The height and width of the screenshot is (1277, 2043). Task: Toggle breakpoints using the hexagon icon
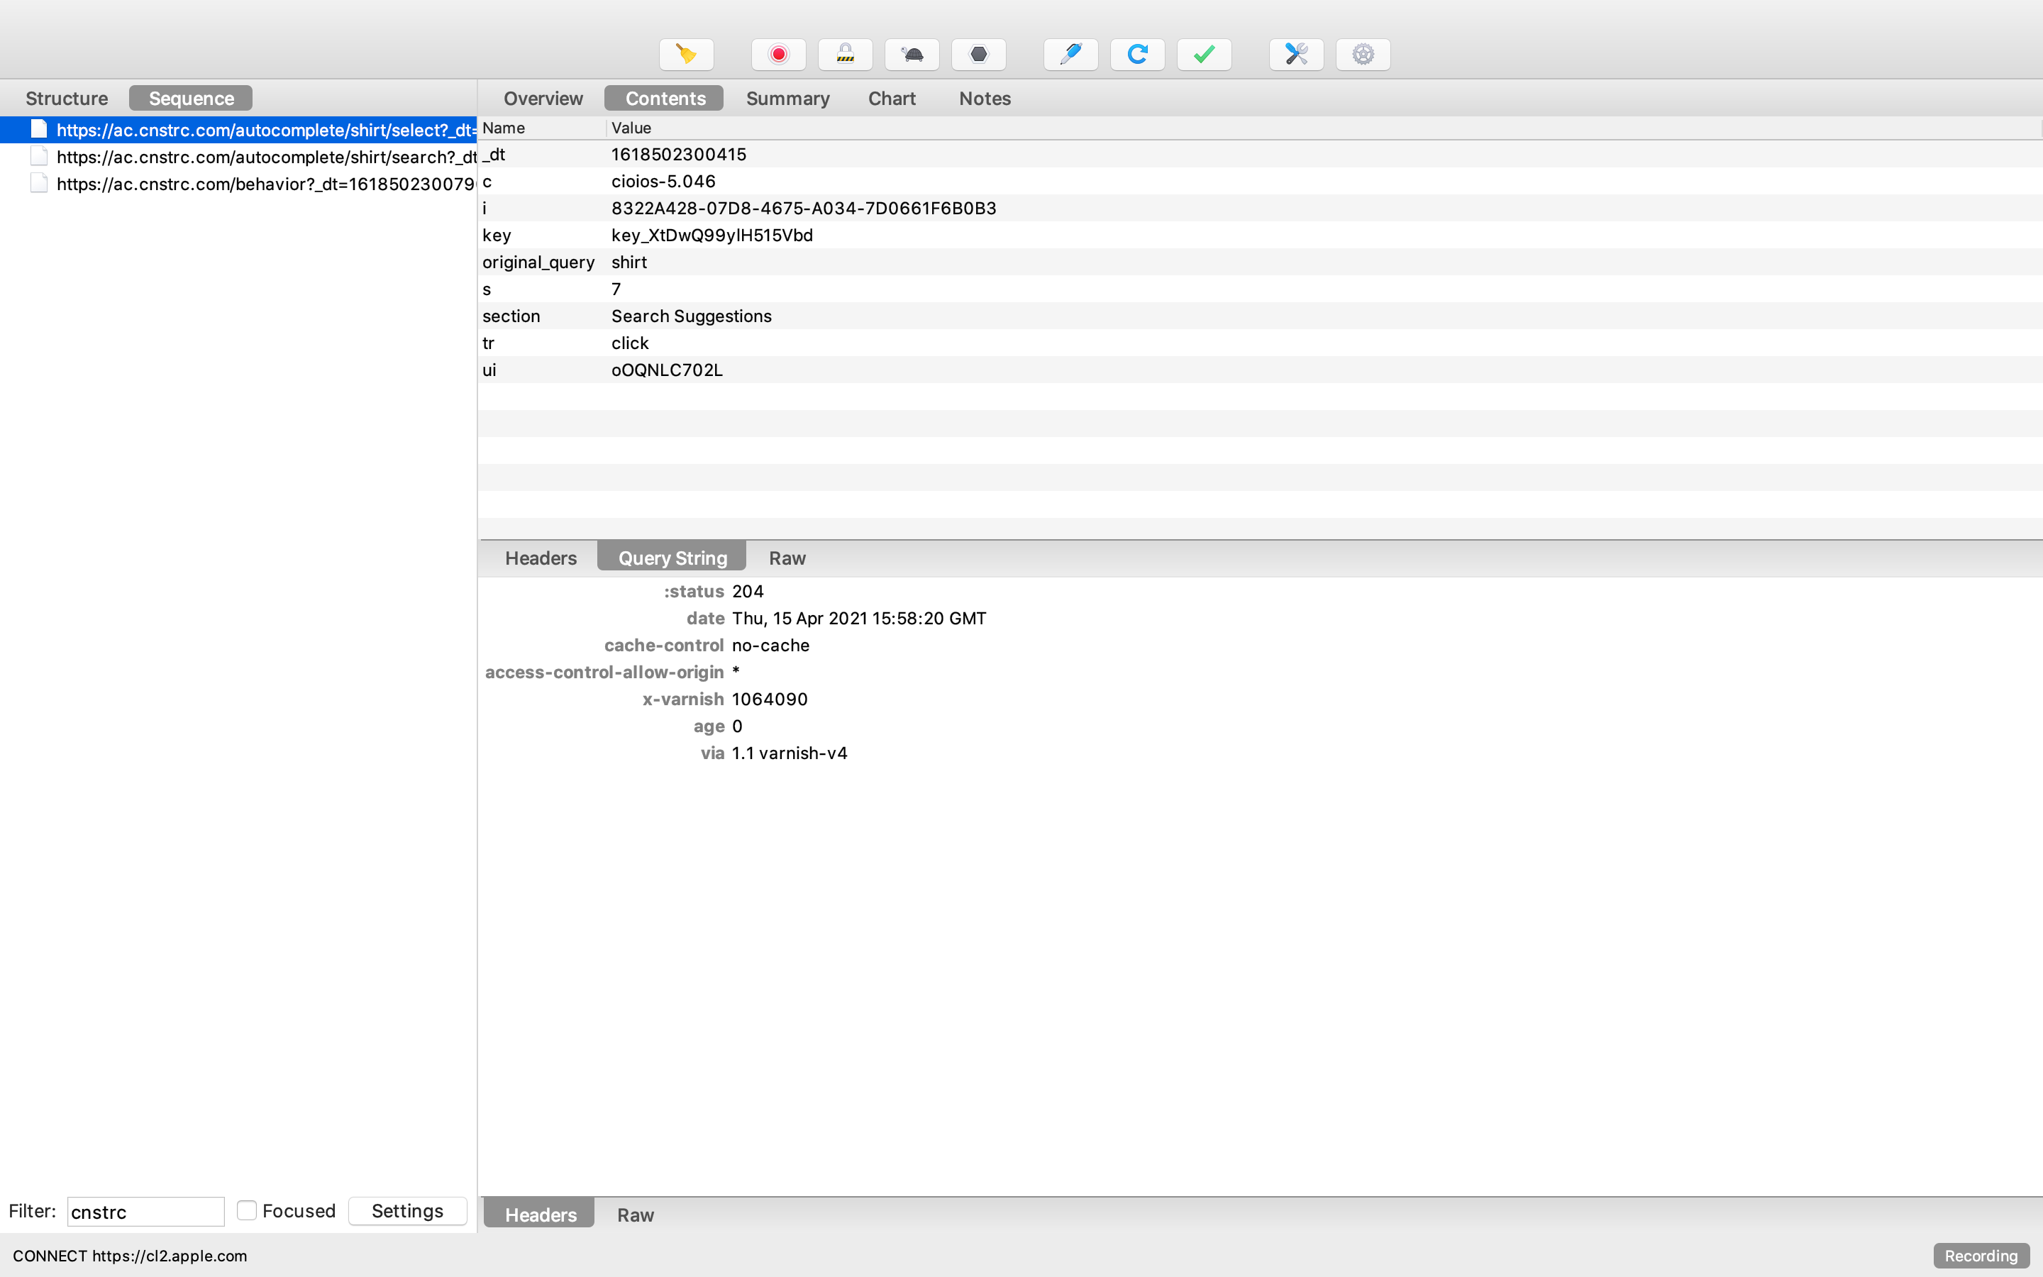[978, 54]
